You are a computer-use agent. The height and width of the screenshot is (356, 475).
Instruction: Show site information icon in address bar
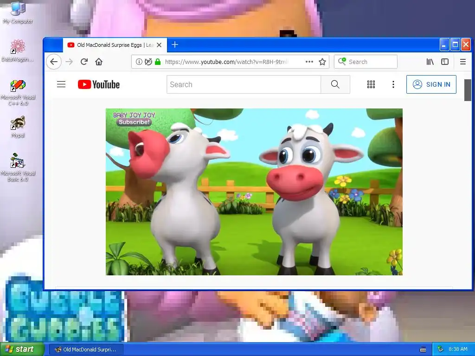(139, 62)
